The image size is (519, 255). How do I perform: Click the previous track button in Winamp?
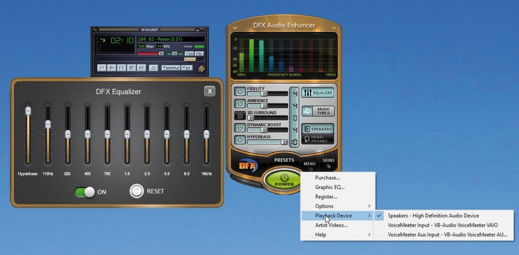(102, 68)
